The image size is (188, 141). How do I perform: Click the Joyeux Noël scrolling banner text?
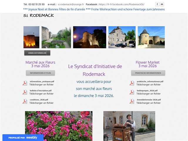click(x=94, y=9)
